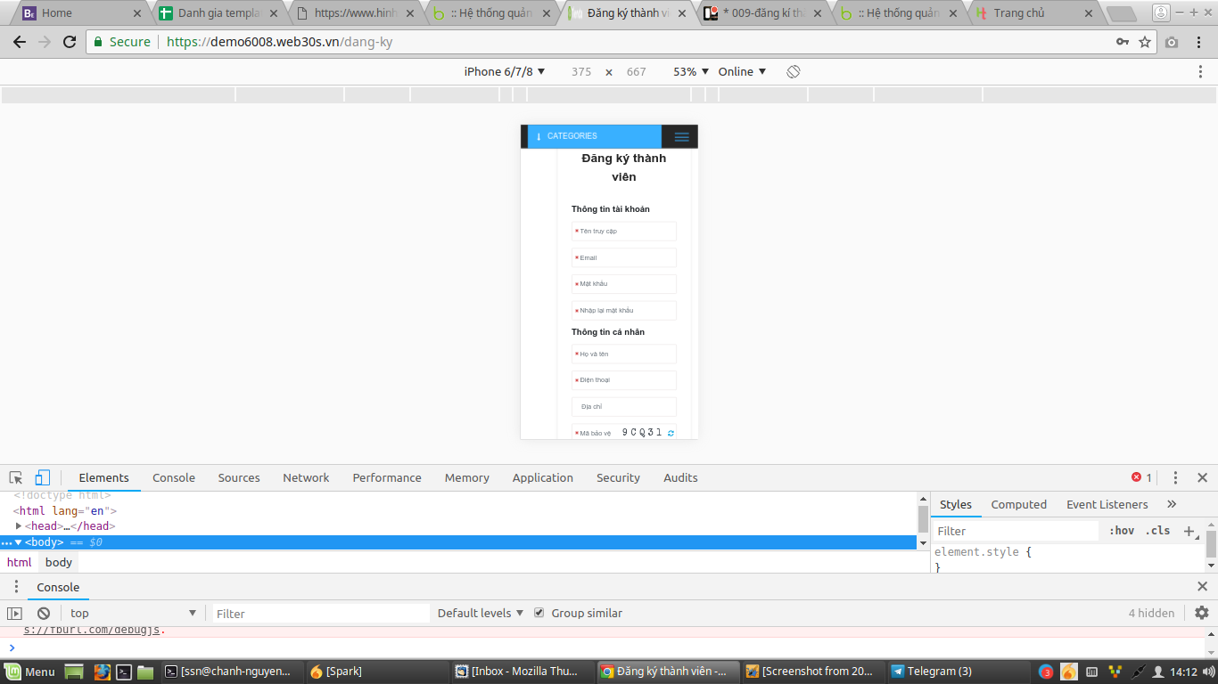1218x684 pixels.
Task: Click the browser address bar URL
Action: pyautogui.click(x=280, y=42)
